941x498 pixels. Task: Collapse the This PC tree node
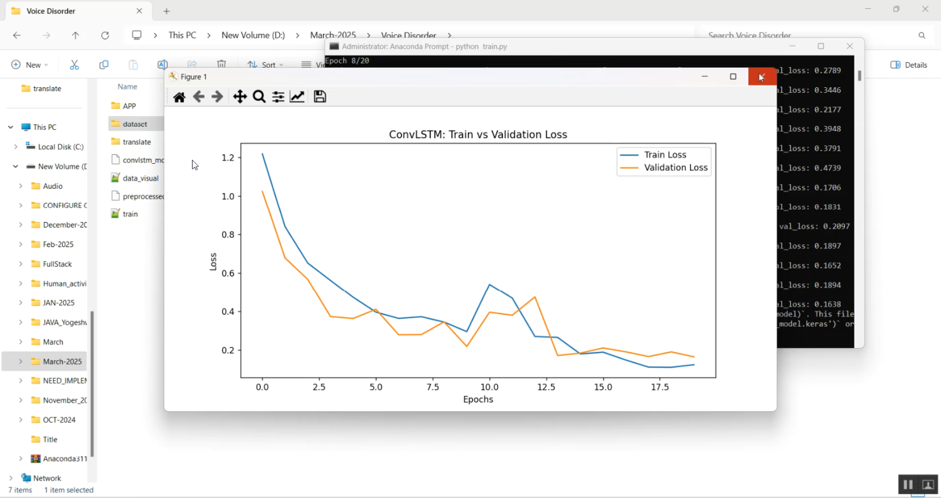pyautogui.click(x=11, y=127)
